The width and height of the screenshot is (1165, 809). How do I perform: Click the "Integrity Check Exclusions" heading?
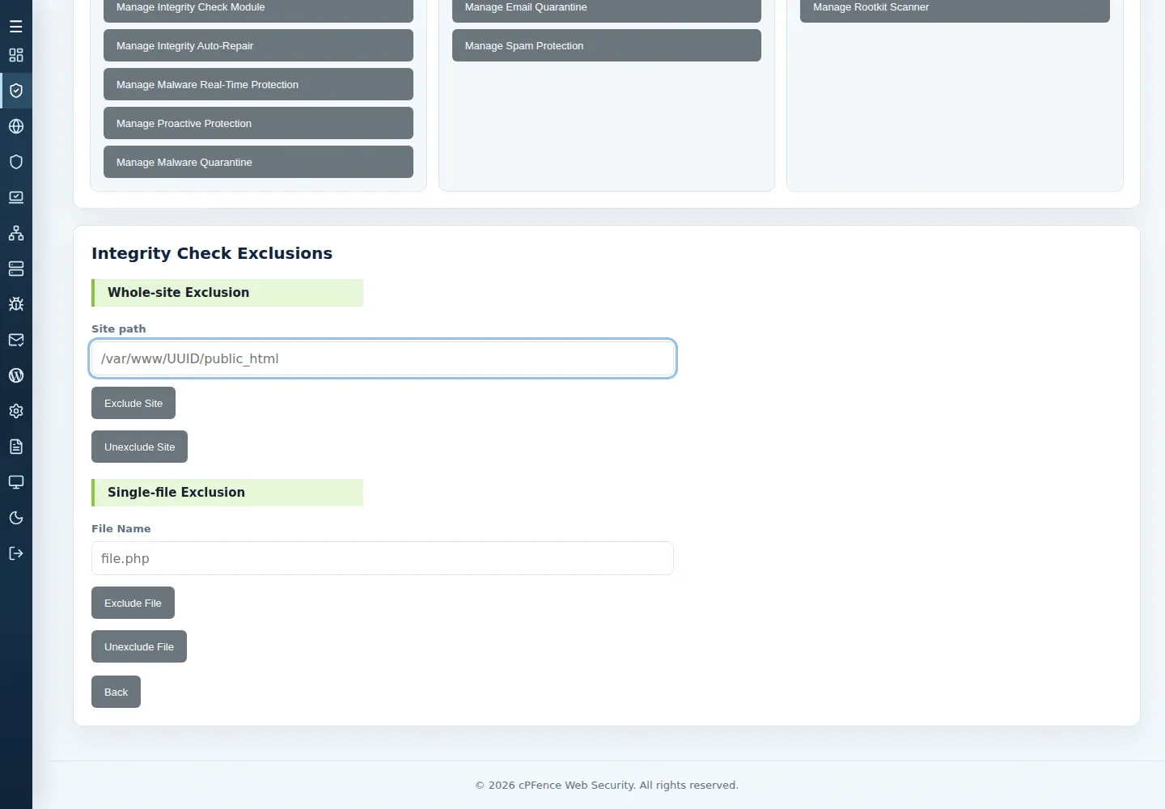[212, 253]
